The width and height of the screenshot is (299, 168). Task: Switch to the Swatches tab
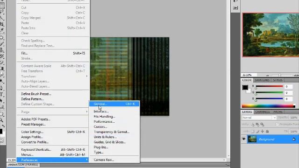262,80
